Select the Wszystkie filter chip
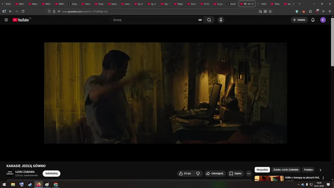Image resolution: width=334 pixels, height=188 pixels. point(262,170)
